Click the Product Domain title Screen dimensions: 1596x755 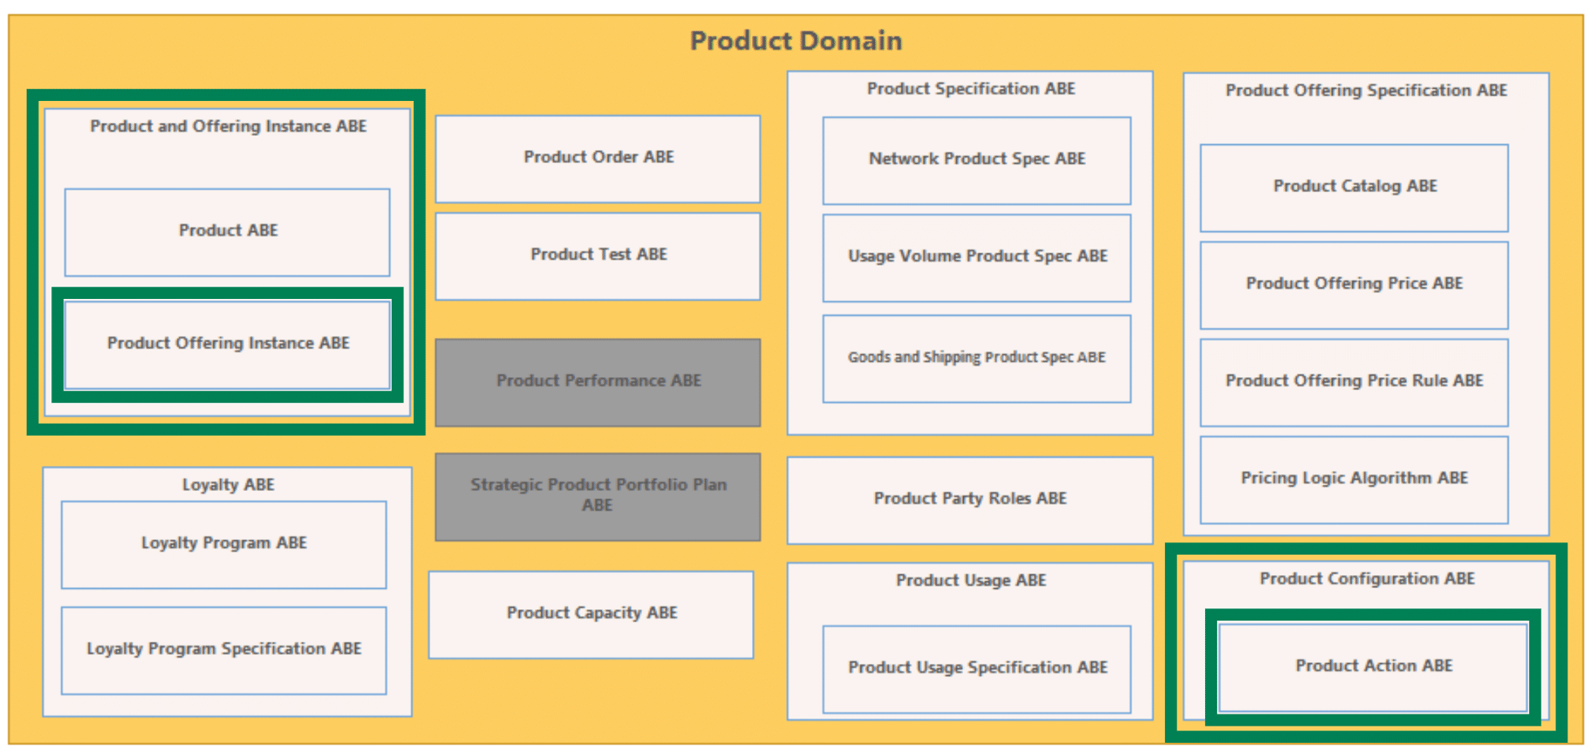(x=796, y=41)
